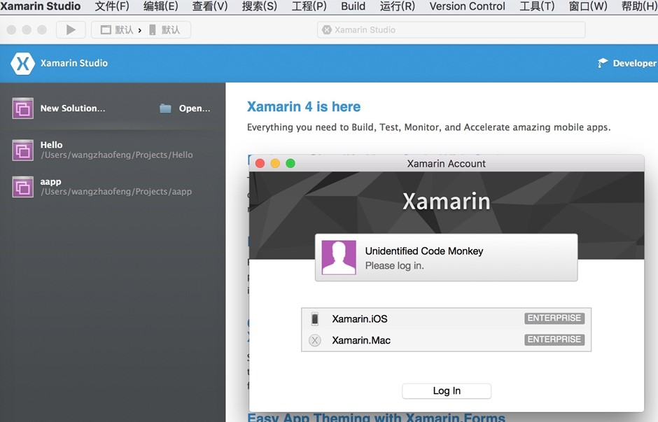Click the configuration window icon before first 默认
This screenshot has height=422, width=658.
[106, 30]
